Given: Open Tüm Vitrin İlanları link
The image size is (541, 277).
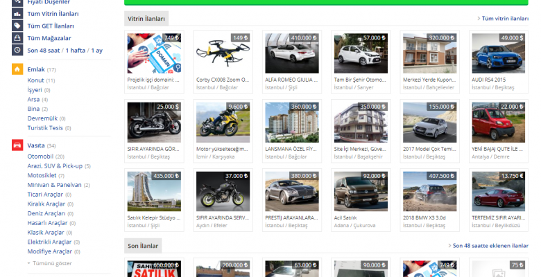Looking at the screenshot, I should pos(53,14).
